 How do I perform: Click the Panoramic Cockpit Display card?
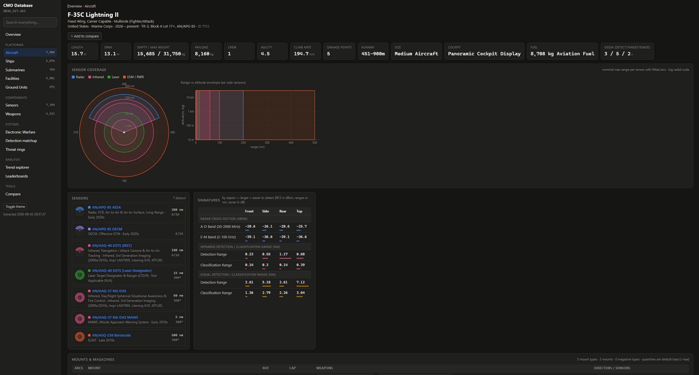[484, 51]
